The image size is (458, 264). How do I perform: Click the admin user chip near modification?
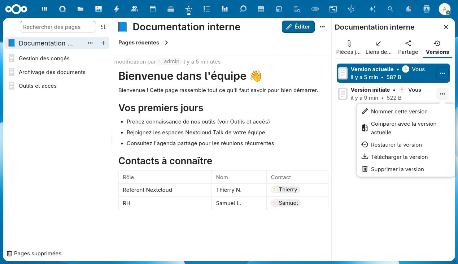coord(169,61)
